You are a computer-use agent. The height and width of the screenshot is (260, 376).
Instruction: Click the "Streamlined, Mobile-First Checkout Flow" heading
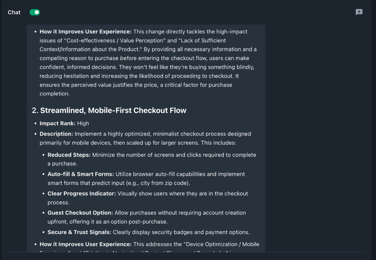113,110
